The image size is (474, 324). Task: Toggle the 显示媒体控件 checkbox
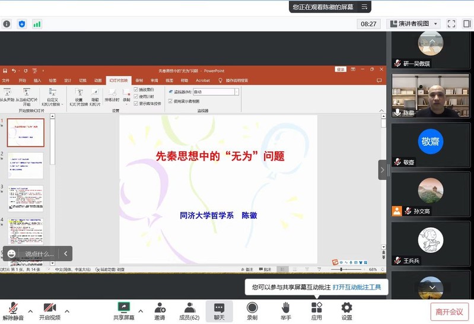click(x=136, y=103)
